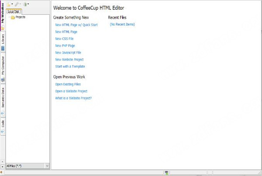Viewport: 262px width, 176px height.
Task: Open the Code sidebar tab
Action: [3, 127]
